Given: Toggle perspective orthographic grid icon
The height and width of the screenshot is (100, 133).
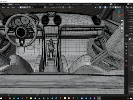Looking at the screenshot, I should tap(122, 31).
